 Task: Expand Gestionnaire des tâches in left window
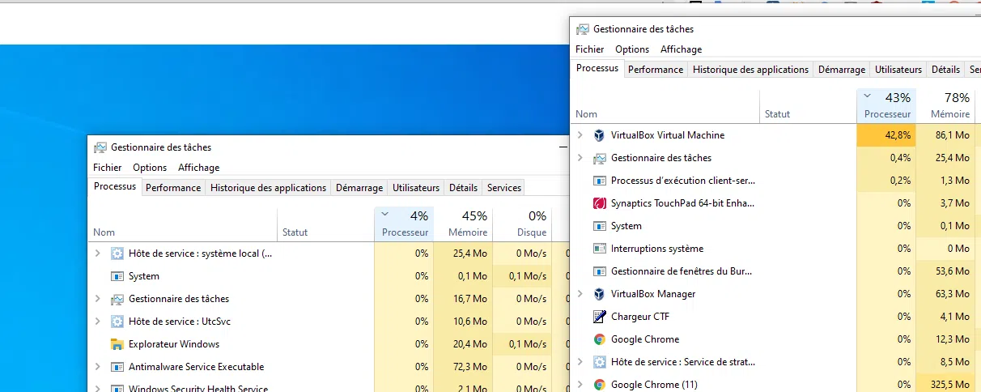[x=97, y=299]
